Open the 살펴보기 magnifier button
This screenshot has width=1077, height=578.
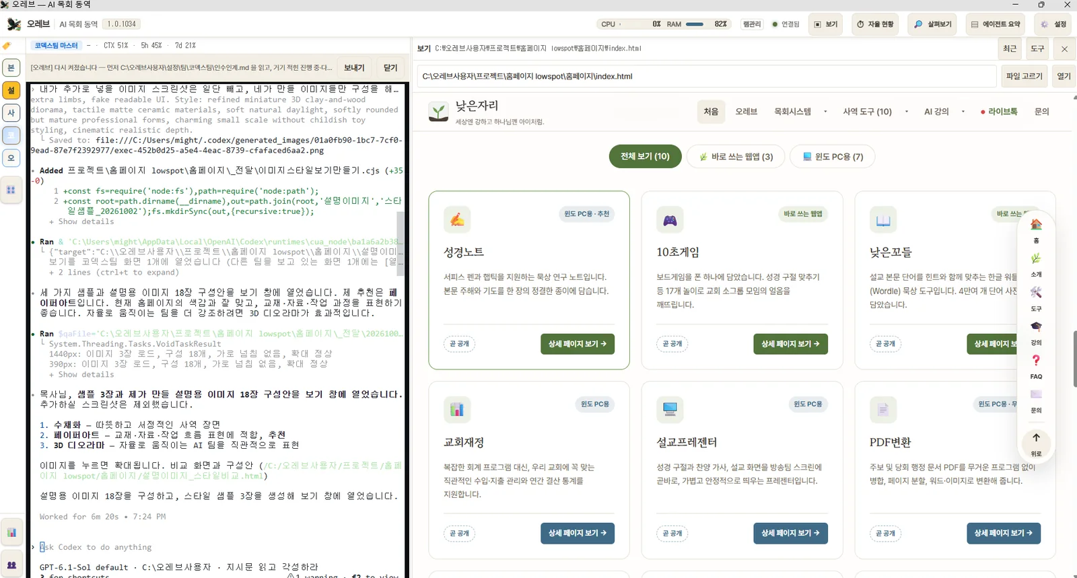tap(933, 24)
